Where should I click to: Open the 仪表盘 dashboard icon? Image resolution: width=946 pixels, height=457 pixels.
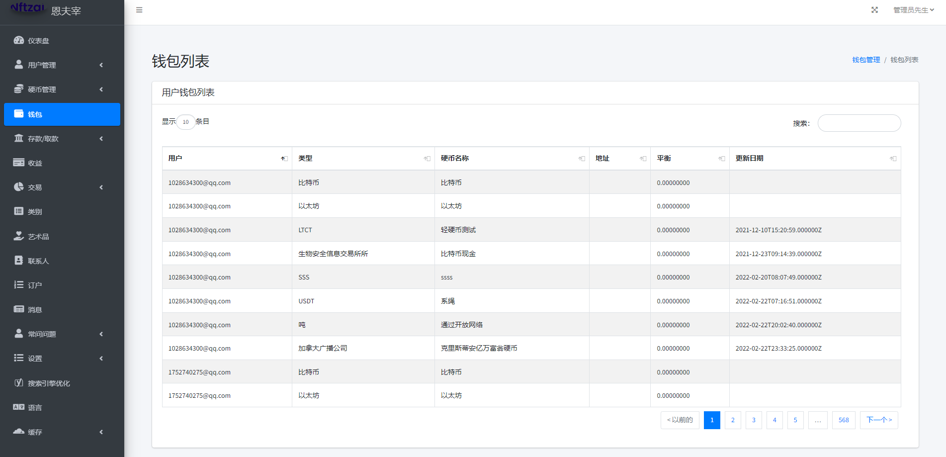pos(19,40)
